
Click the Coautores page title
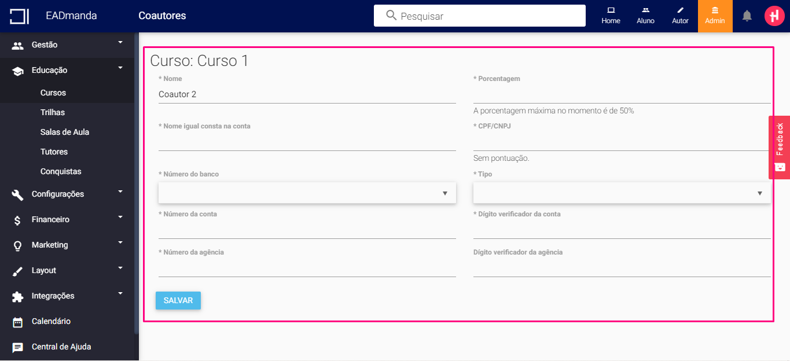pyautogui.click(x=162, y=16)
